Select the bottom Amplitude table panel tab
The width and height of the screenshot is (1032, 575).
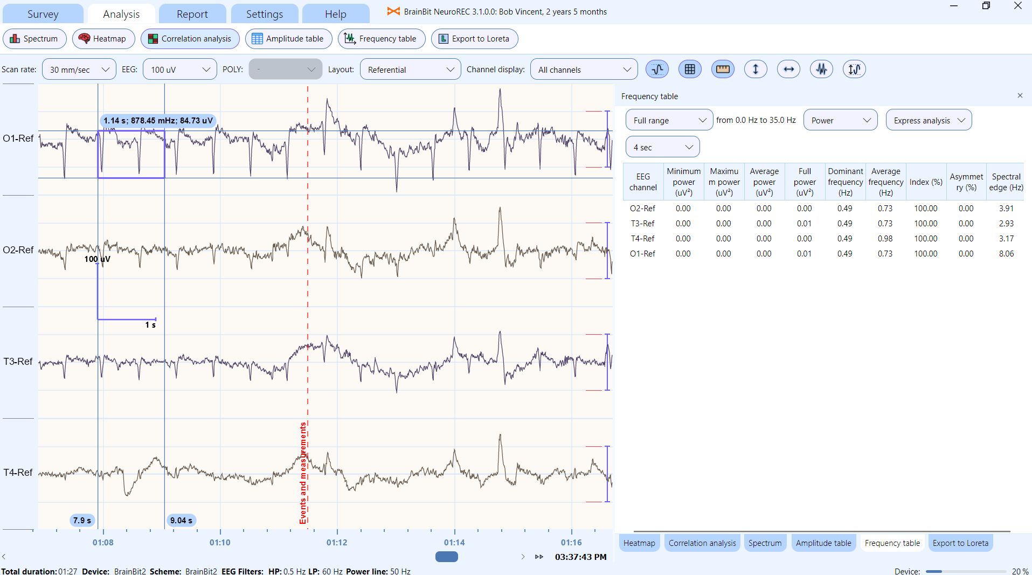[x=823, y=543]
